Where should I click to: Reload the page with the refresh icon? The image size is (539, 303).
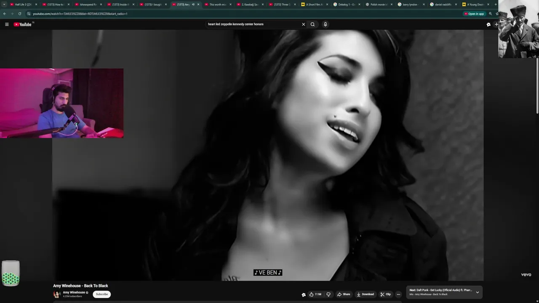19,13
